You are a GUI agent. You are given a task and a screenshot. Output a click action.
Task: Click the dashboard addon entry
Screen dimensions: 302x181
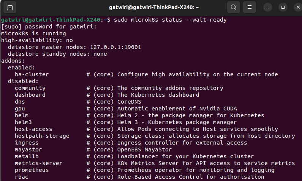[x=30, y=95]
